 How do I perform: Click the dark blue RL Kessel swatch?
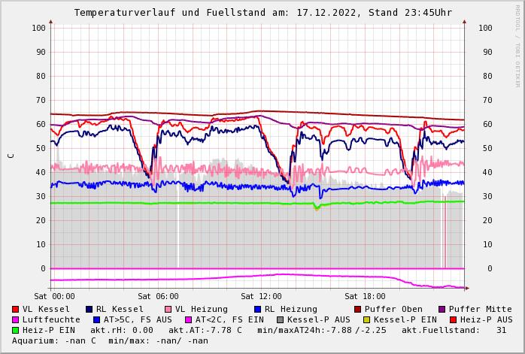(x=90, y=309)
